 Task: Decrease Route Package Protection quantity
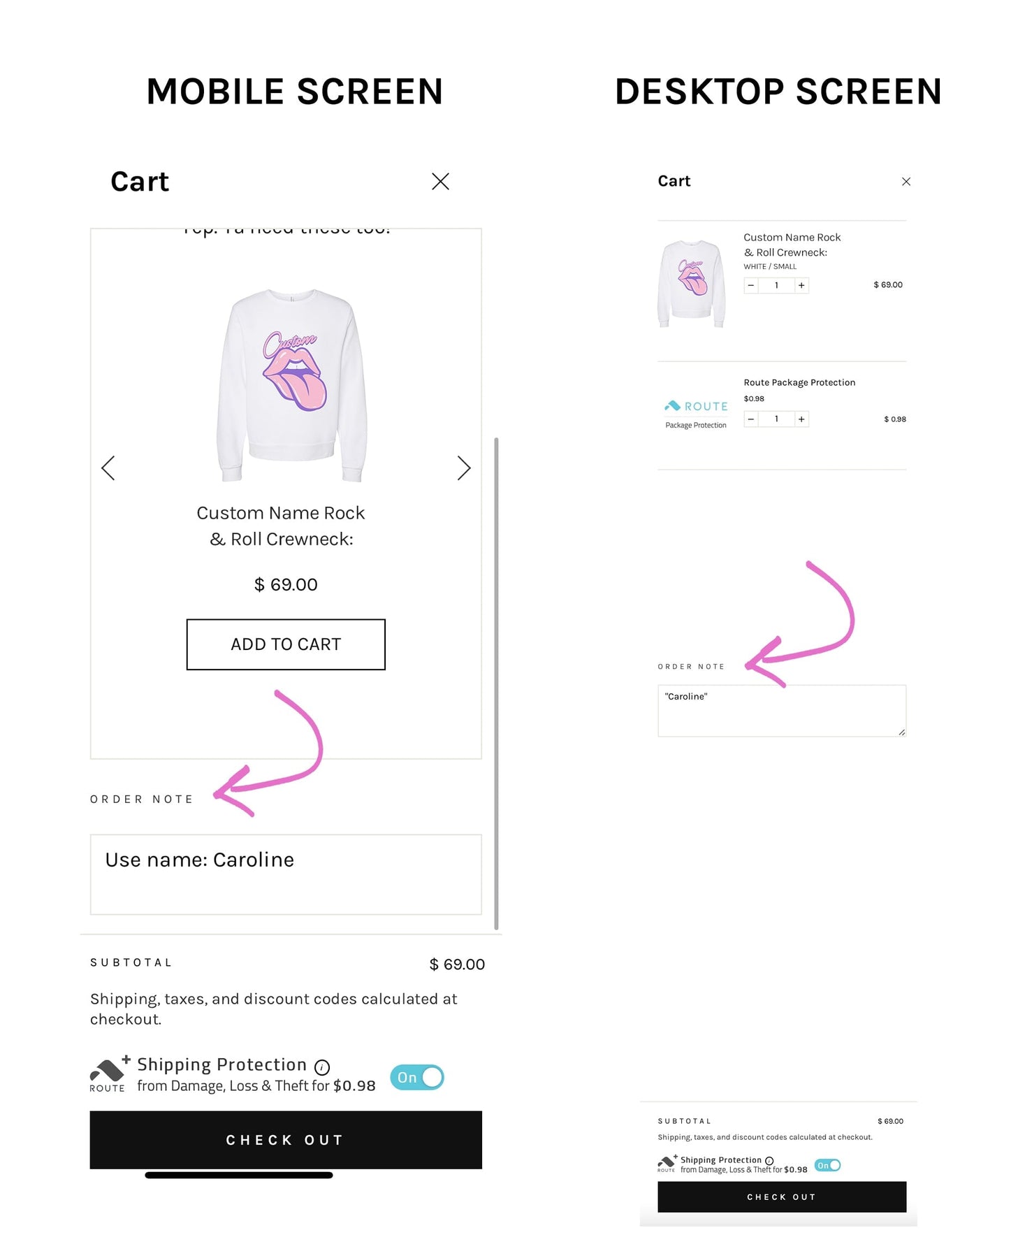click(751, 419)
